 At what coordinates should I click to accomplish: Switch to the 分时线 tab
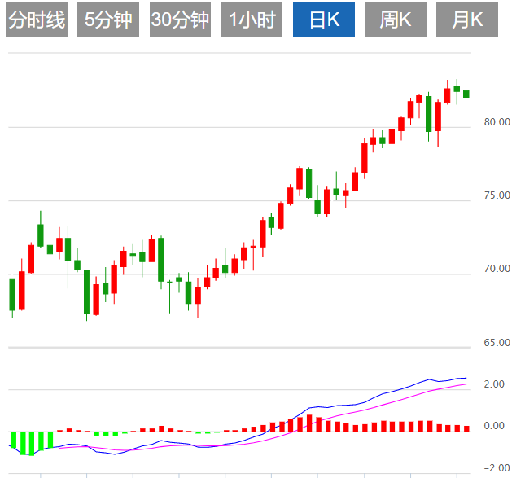tap(36, 20)
